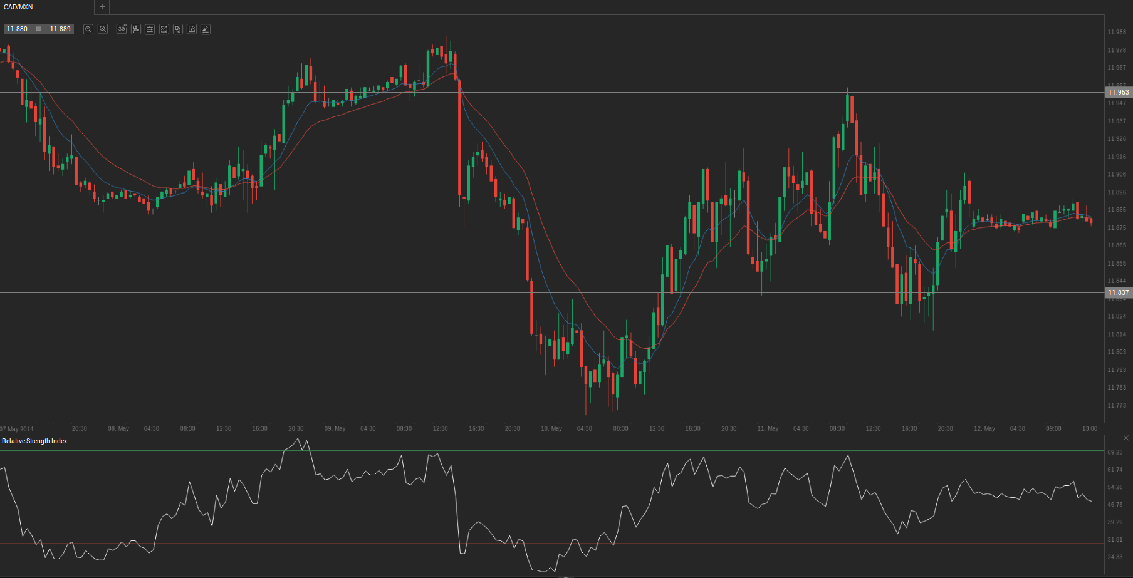Close the Relative Strength Index panel
This screenshot has width=1133, height=578.
[1125, 438]
